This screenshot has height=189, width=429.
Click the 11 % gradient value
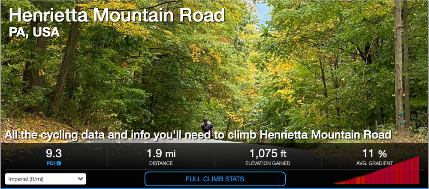click(374, 154)
